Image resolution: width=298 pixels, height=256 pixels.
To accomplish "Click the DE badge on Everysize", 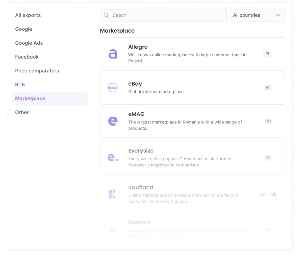I will click(268, 158).
